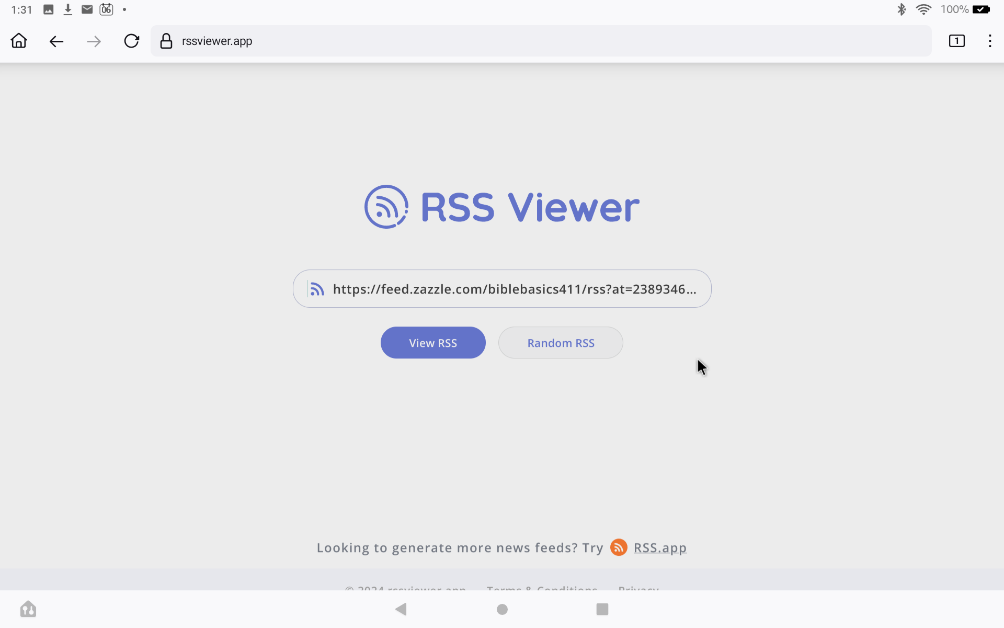The width and height of the screenshot is (1004, 628).
Task: Navigate back with the left arrow
Action: click(56, 41)
